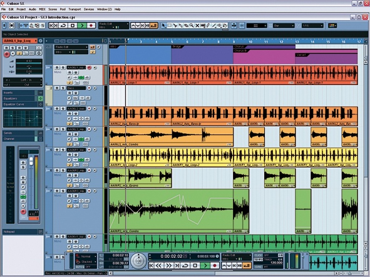Solo track 1 in track list
Image resolution: width=370 pixels, height=277 pixels.
click(x=63, y=68)
